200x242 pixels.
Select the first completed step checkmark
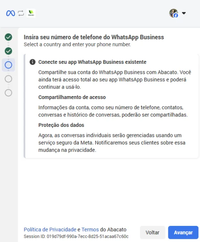tap(8, 37)
